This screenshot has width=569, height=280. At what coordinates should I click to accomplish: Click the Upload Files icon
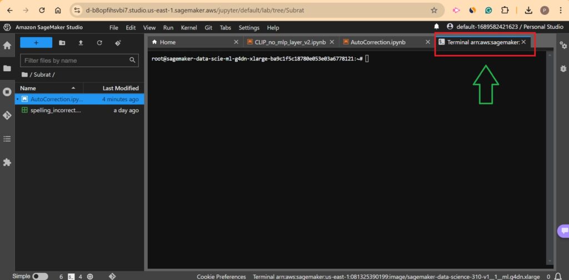(81, 43)
